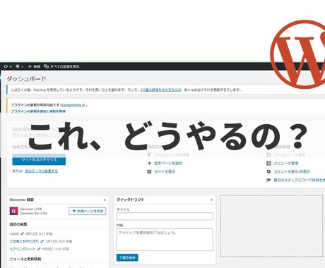Follow the 5つ星の評価 link in Polylang notice

(161, 90)
